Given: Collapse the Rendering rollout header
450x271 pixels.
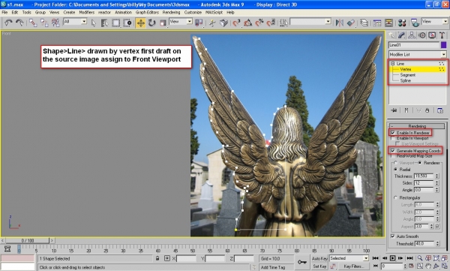Looking at the screenshot, I should [417, 126].
